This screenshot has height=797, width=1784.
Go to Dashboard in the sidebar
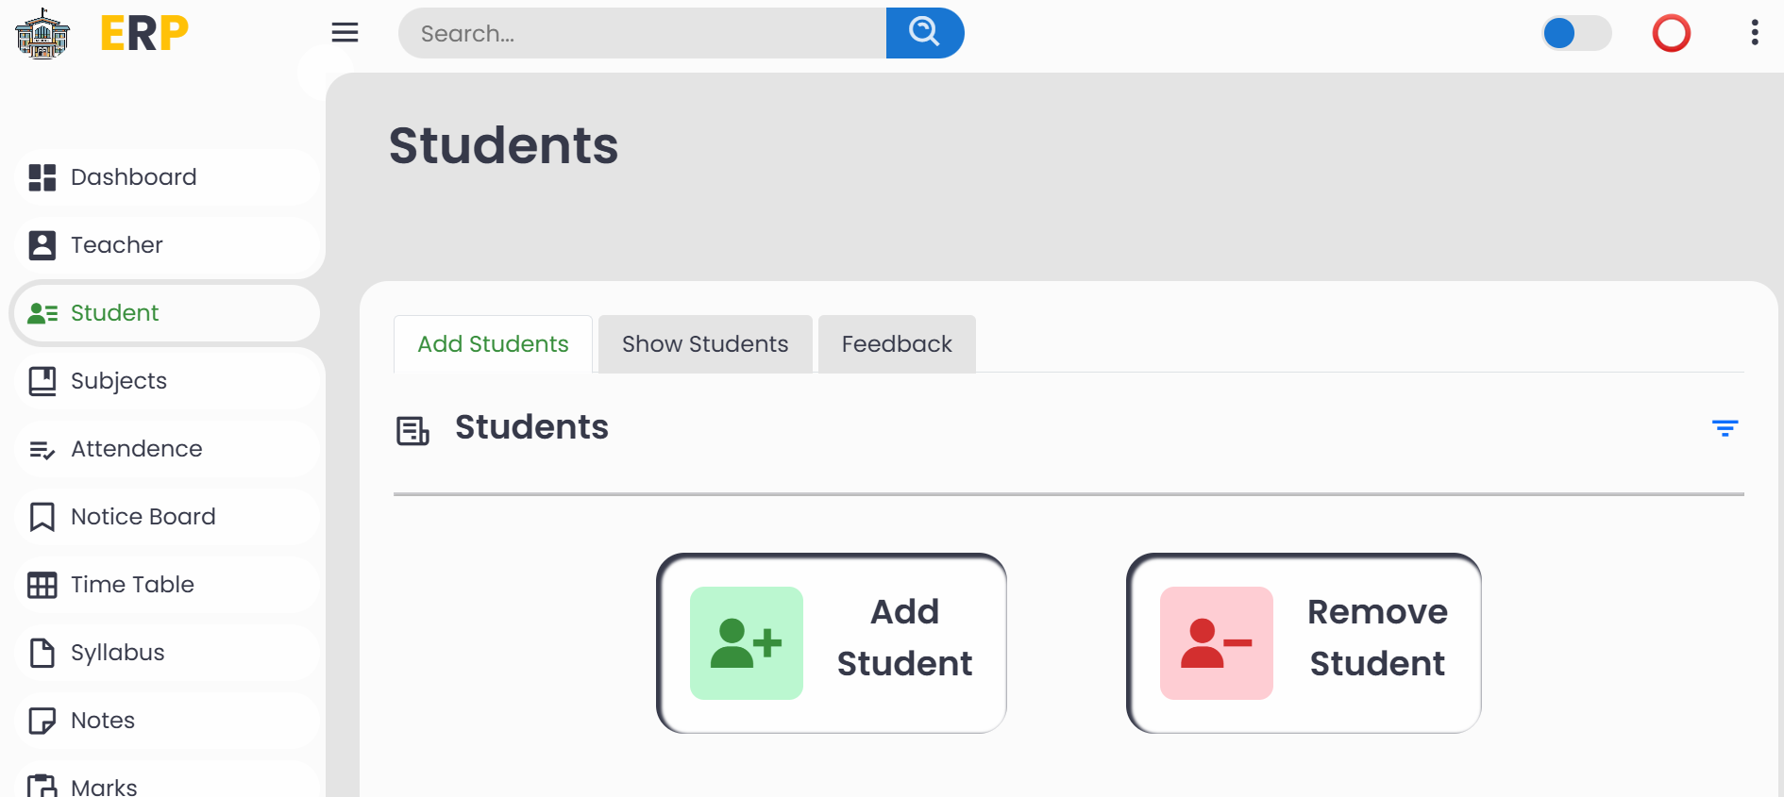[x=133, y=177]
